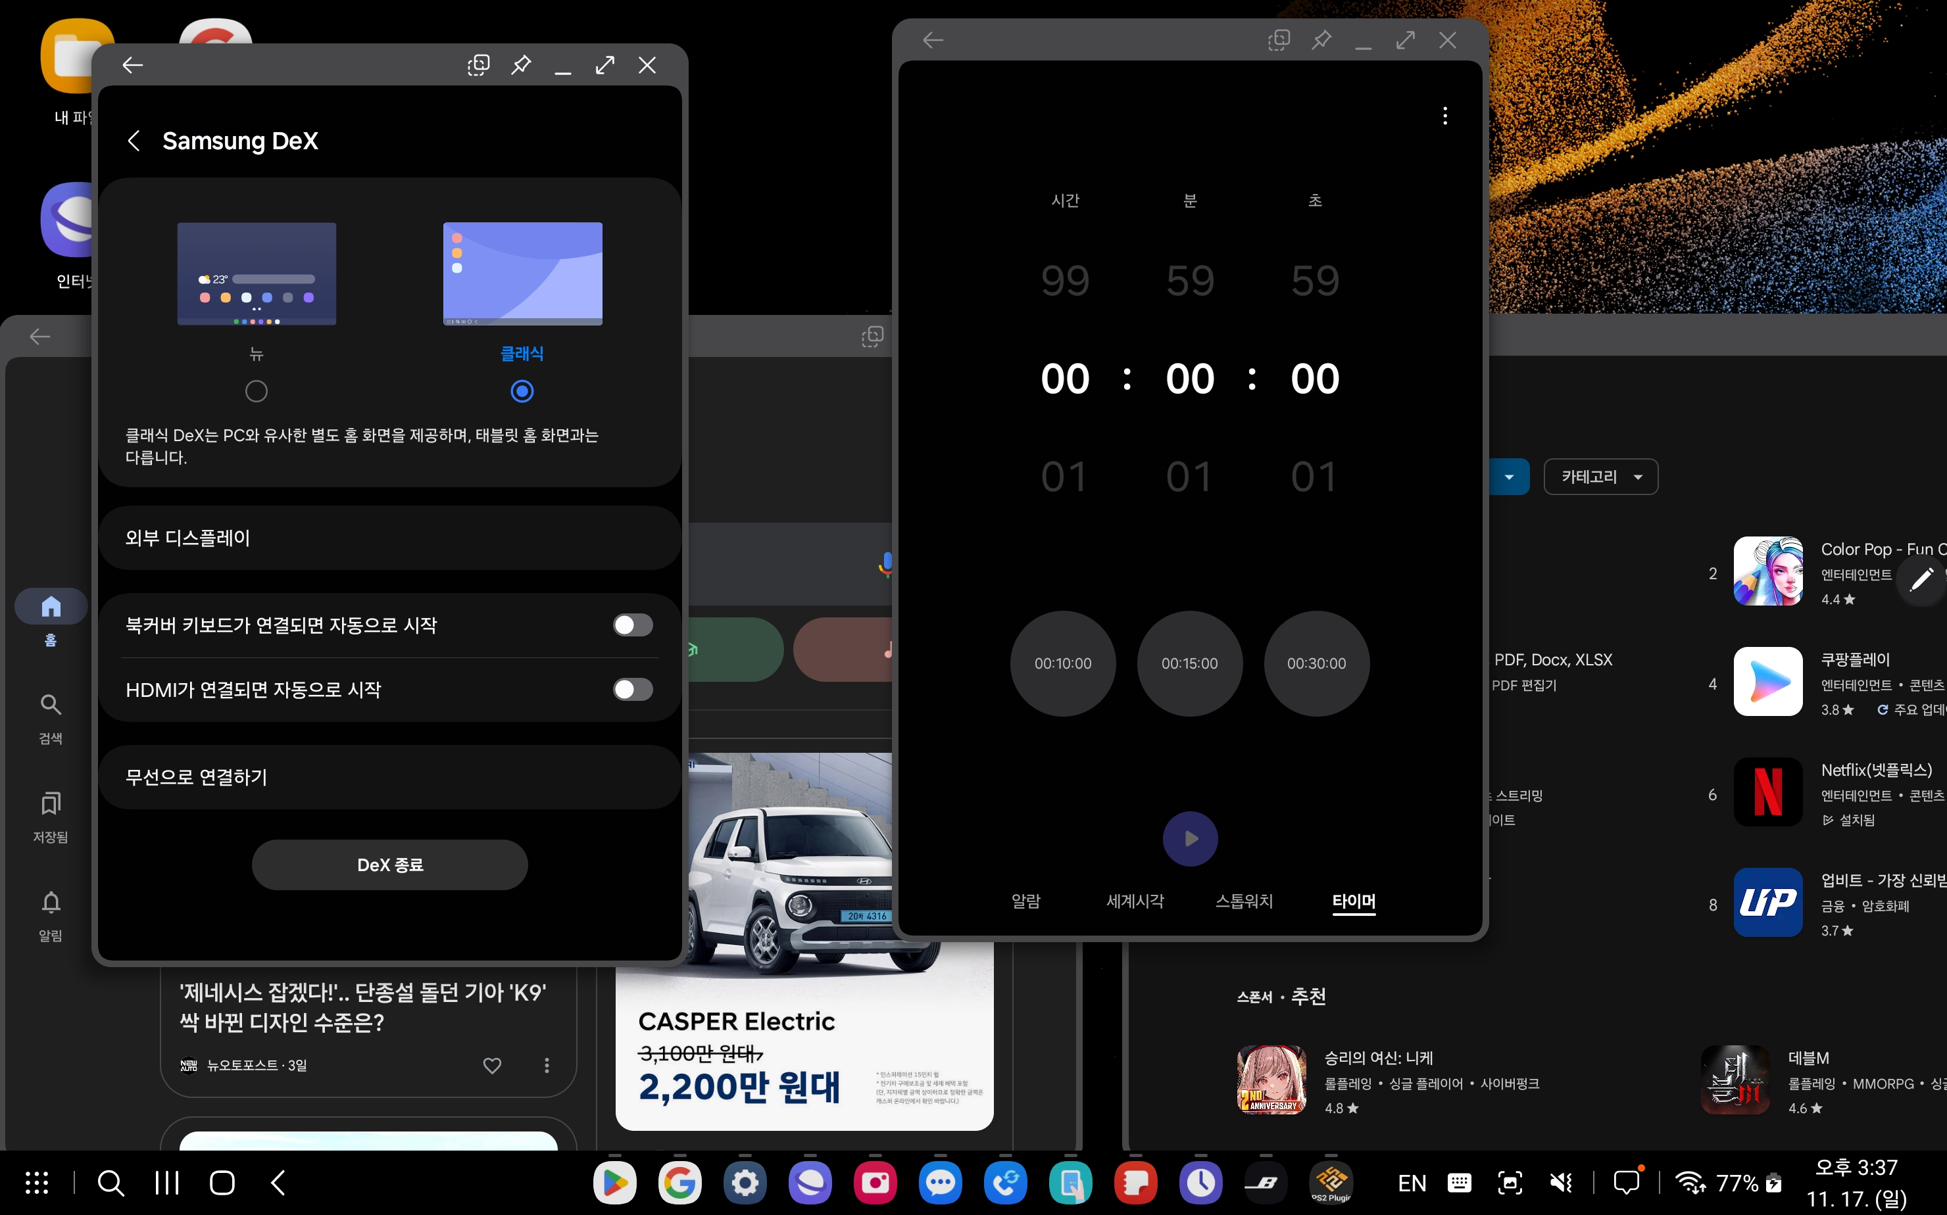Select the 뉴 DeX mode radio button
Viewport: 1947px width, 1215px height.
[257, 391]
